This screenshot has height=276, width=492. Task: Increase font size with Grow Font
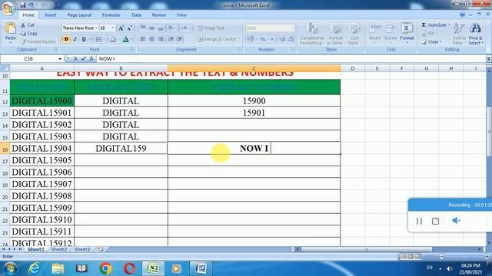121,28
